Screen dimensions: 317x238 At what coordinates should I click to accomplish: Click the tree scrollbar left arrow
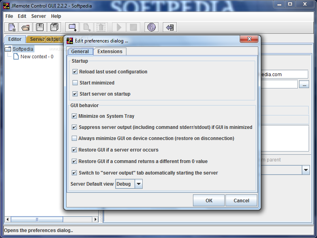8,219
